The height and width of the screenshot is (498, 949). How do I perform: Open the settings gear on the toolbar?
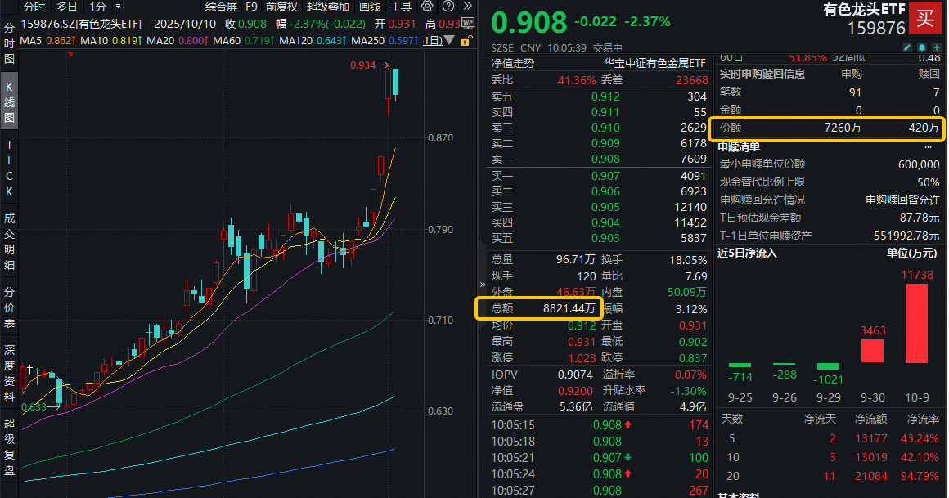[427, 7]
